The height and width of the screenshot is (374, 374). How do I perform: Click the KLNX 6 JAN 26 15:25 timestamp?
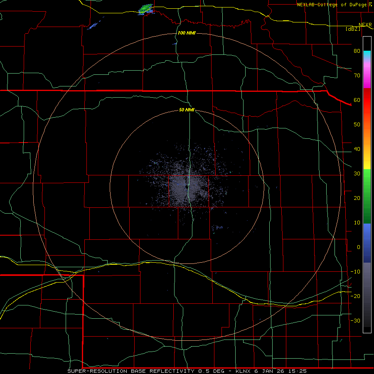pyautogui.click(x=271, y=371)
